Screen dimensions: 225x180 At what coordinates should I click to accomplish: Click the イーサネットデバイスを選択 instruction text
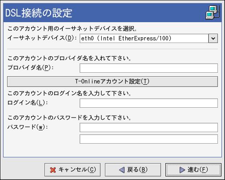[x=72, y=28]
